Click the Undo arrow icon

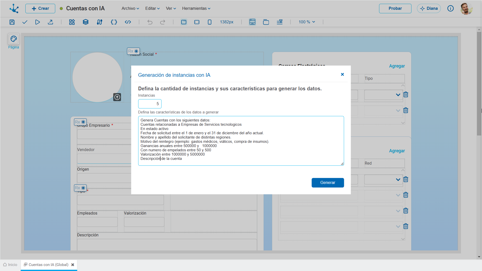(x=150, y=22)
